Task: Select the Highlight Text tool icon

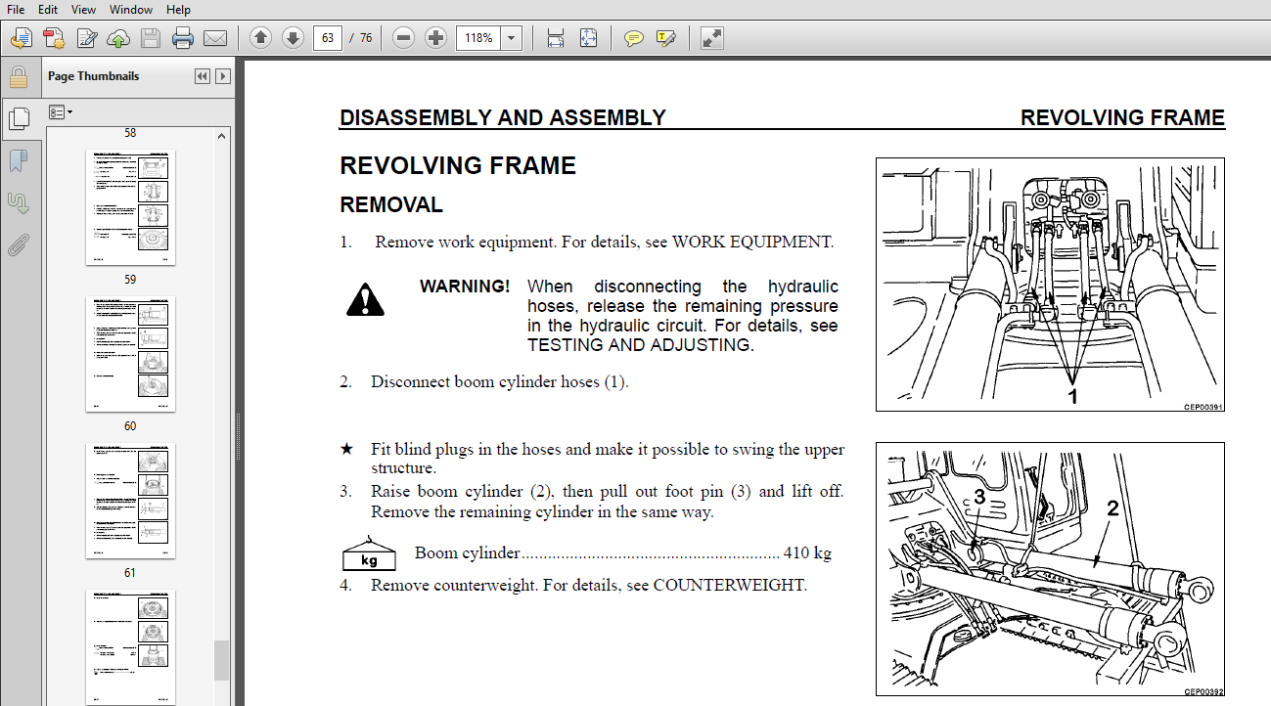Action: point(666,38)
